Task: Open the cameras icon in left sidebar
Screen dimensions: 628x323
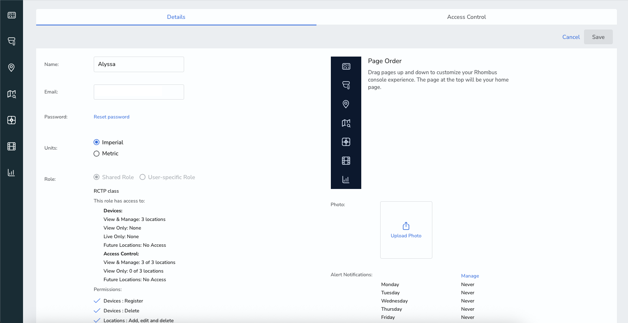Action: pos(12,41)
